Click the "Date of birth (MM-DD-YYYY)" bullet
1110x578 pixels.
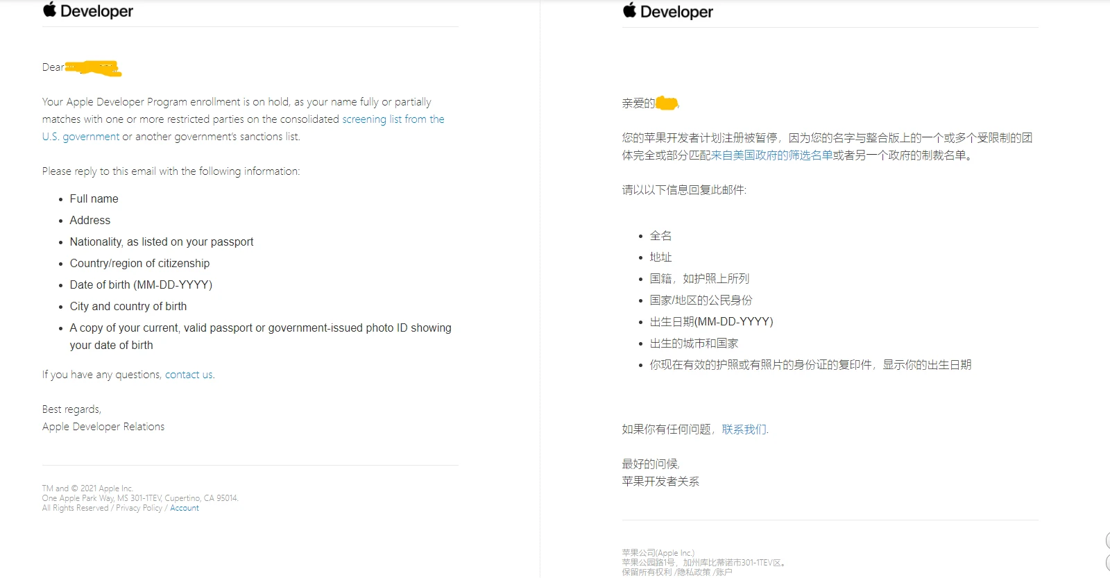(141, 285)
